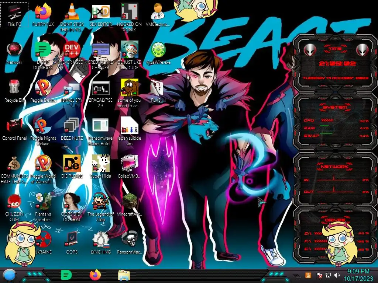This screenshot has width=378, height=283.
Task: Click the left alien head logo in widget
Action: click(310, 50)
